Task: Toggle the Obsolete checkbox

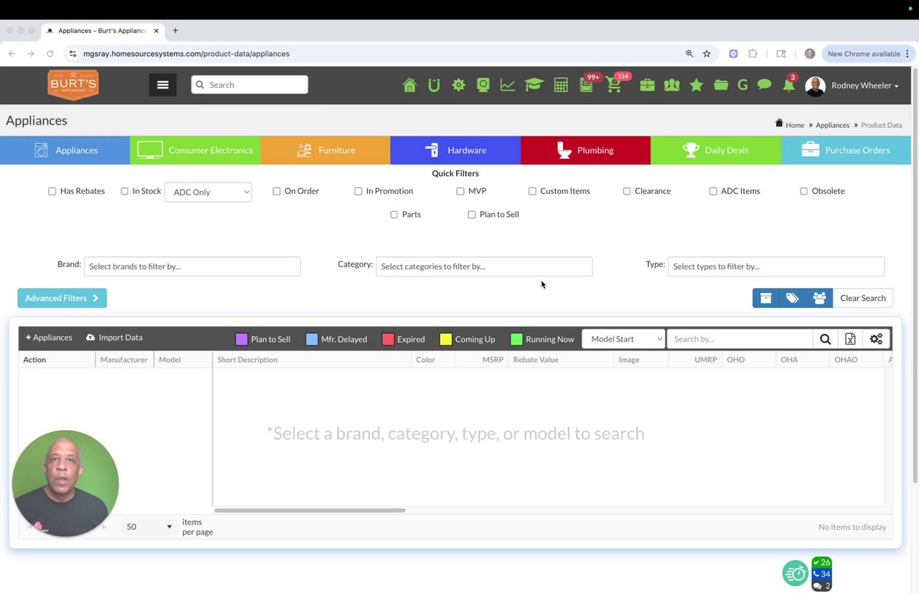Action: (x=804, y=191)
